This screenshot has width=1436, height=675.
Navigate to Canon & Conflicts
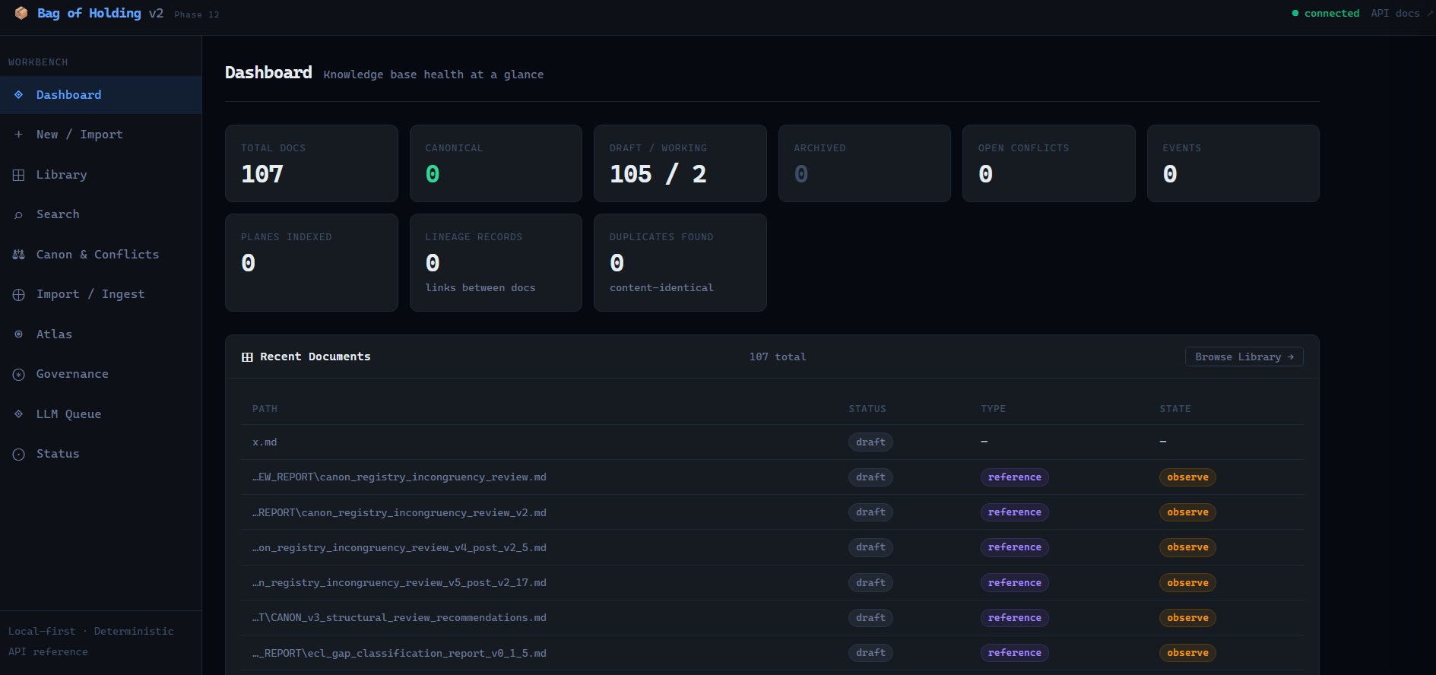click(x=100, y=255)
